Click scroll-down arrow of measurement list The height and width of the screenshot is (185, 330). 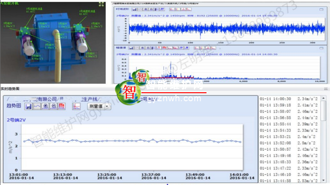click(323, 180)
